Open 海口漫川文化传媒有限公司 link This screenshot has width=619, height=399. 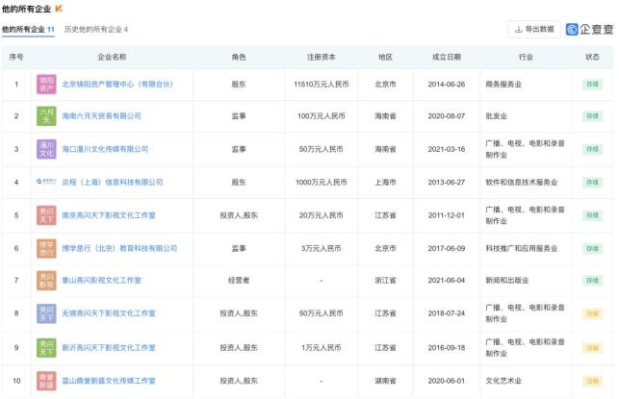pos(105,149)
